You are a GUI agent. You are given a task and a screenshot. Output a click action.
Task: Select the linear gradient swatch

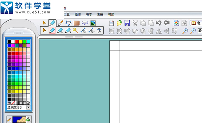pos(17,103)
